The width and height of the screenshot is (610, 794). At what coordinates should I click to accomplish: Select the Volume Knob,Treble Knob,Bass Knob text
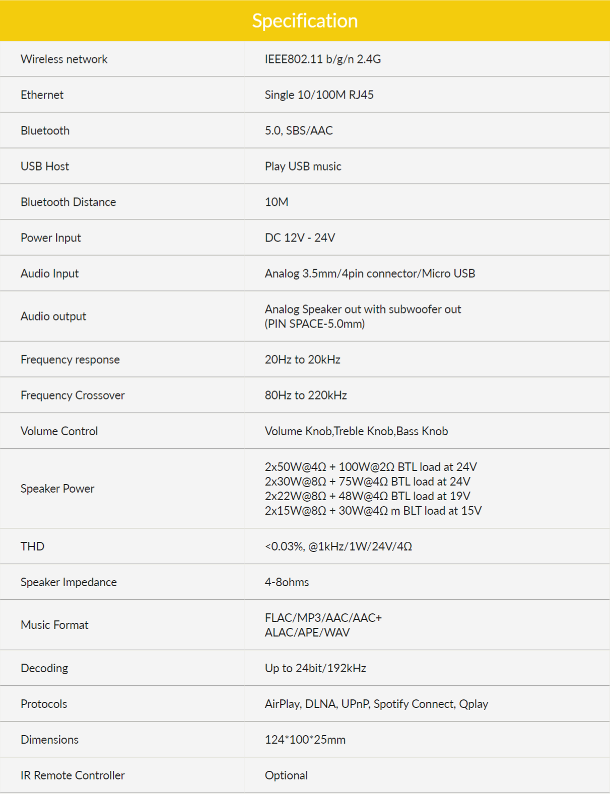[x=356, y=431]
